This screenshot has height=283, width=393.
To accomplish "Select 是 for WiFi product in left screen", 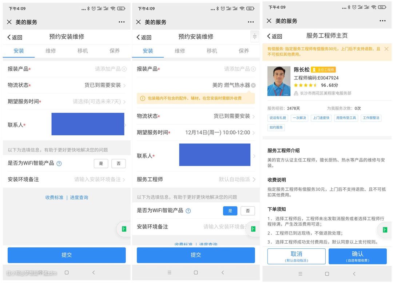I will pos(101,164).
